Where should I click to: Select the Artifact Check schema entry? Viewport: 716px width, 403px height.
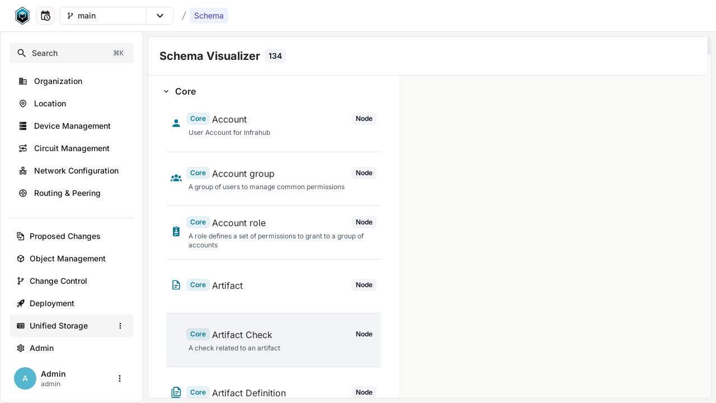click(x=242, y=335)
